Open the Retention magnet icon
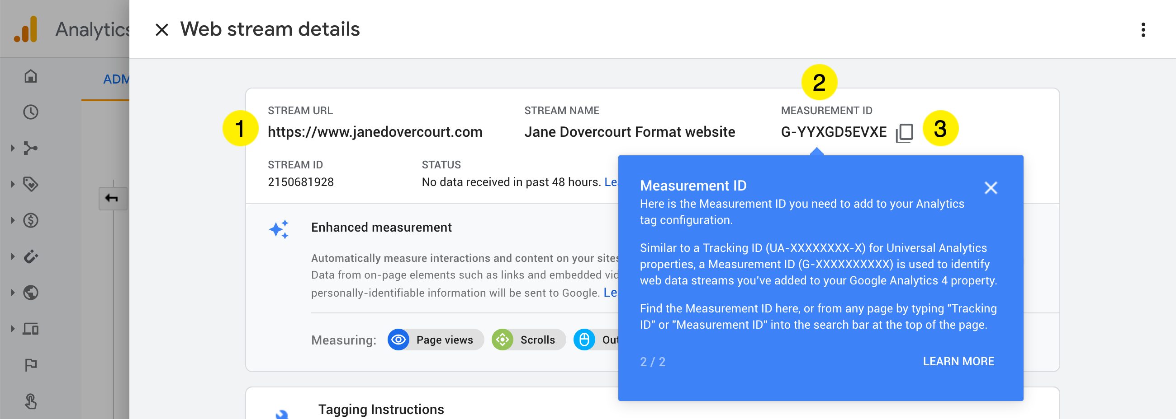This screenshot has width=1176, height=419. 31,257
